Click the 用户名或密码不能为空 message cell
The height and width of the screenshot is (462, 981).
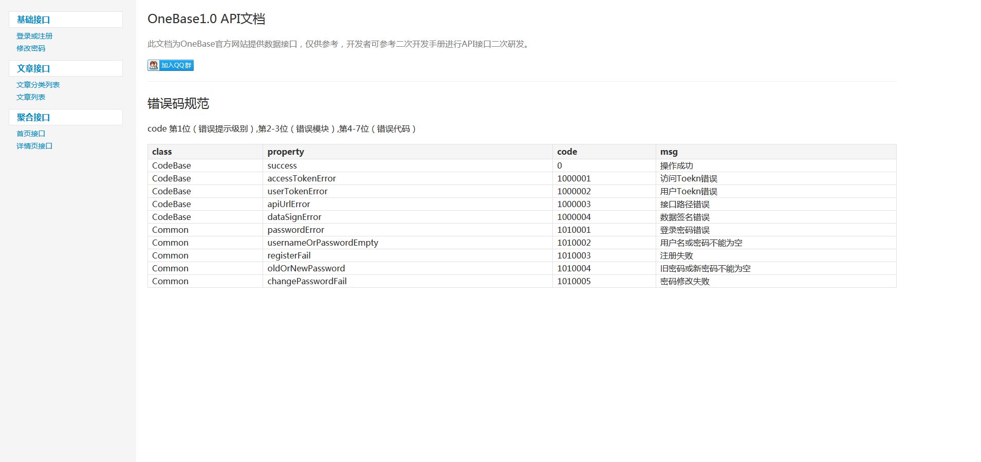click(x=776, y=243)
